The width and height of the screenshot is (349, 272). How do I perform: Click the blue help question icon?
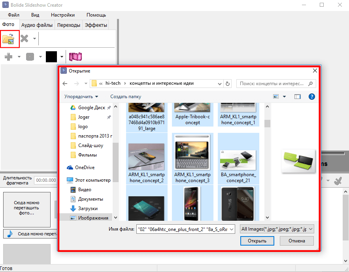(x=312, y=97)
